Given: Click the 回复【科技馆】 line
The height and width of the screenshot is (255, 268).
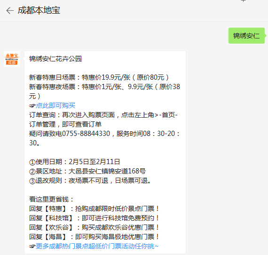Looking at the screenshot, I should (x=95, y=218).
